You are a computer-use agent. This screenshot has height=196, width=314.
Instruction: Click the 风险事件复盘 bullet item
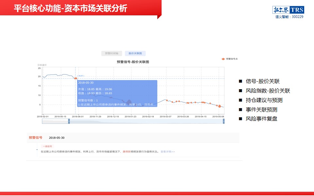[261, 119]
